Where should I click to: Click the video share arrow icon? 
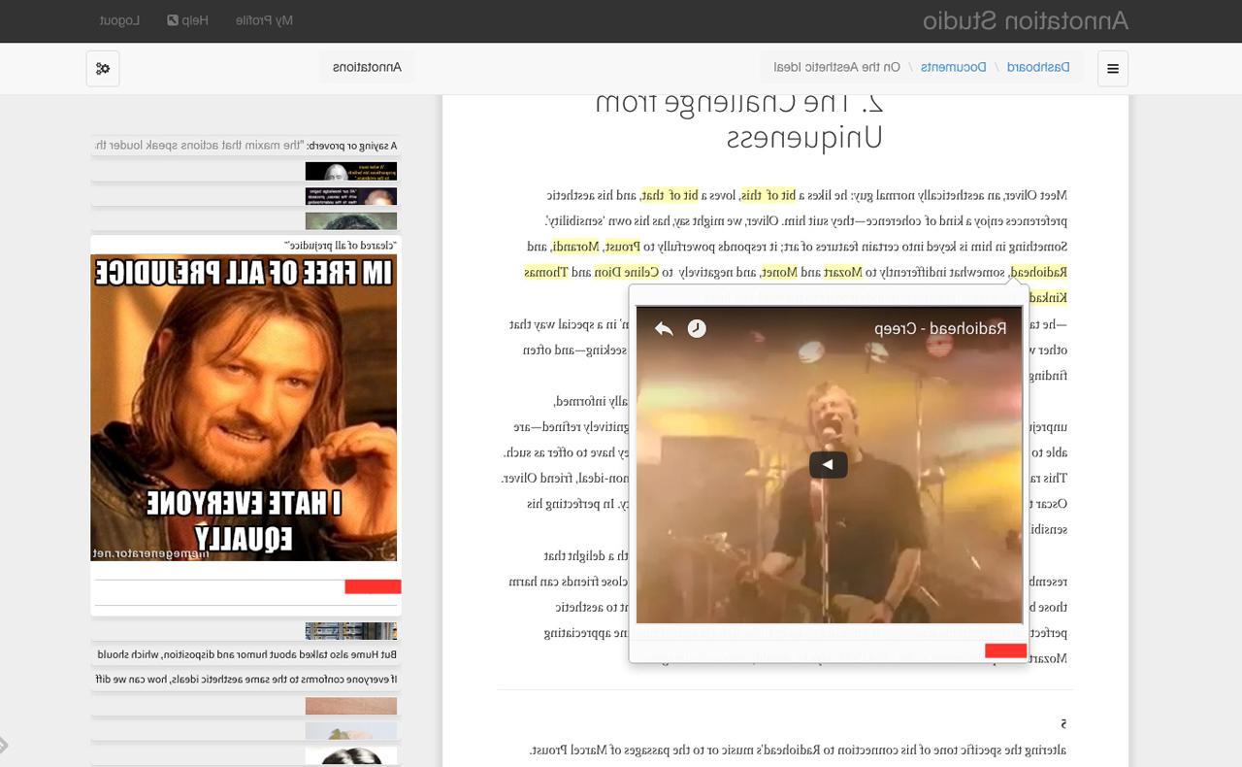tap(664, 328)
